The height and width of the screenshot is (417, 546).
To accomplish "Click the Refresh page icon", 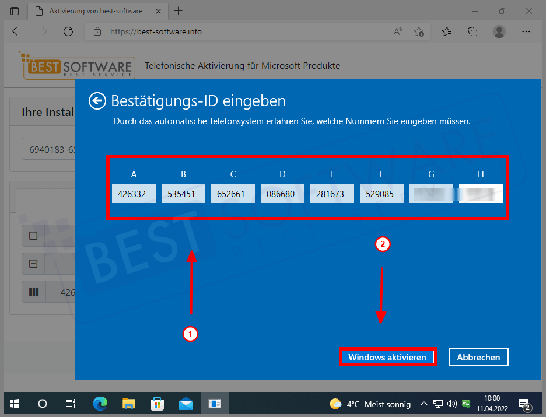I will click(68, 31).
